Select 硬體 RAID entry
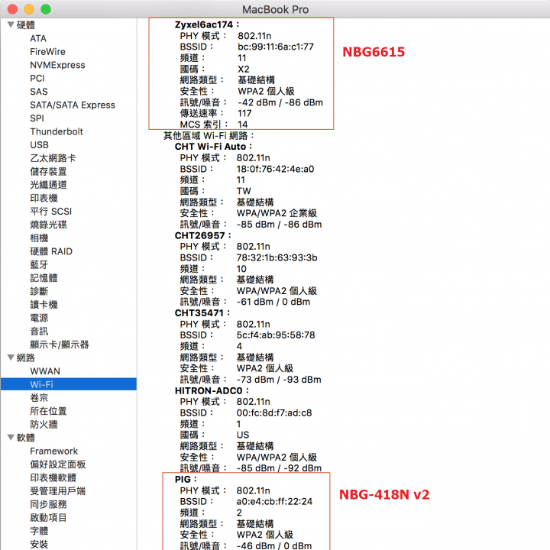Screen dimensions: 550x550 tap(51, 251)
